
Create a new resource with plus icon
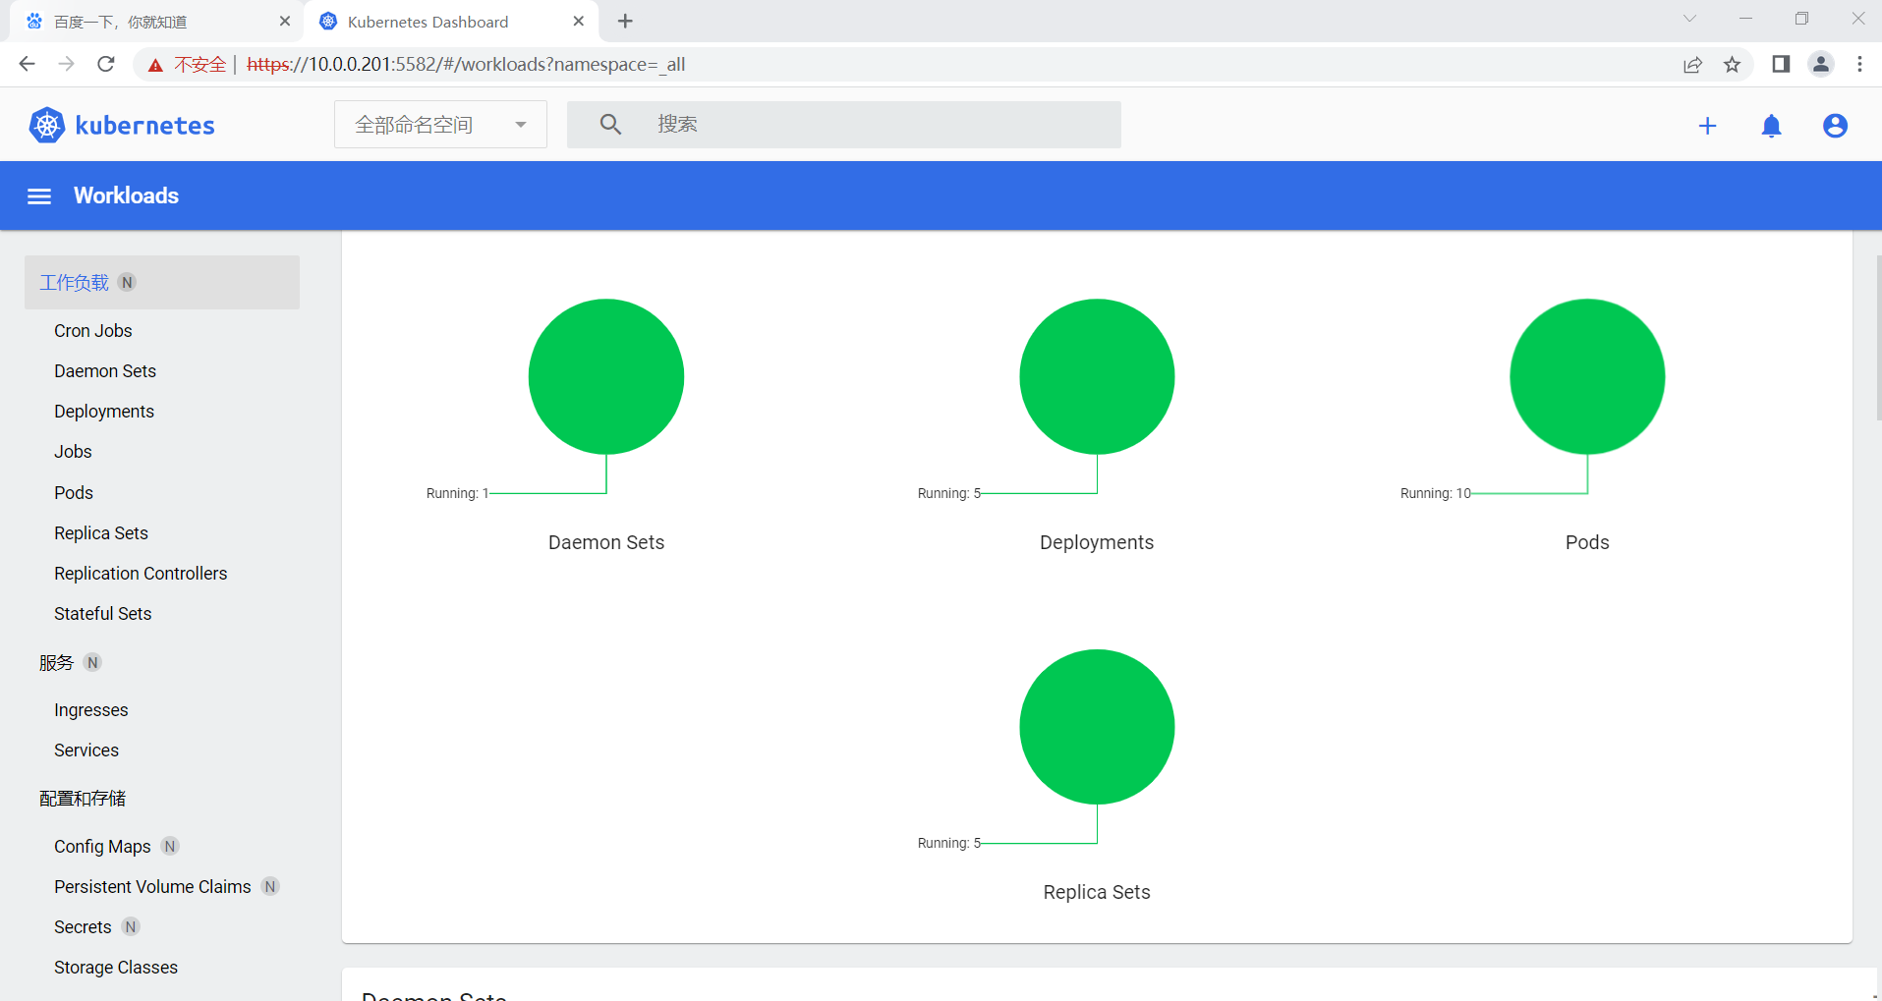(x=1707, y=126)
